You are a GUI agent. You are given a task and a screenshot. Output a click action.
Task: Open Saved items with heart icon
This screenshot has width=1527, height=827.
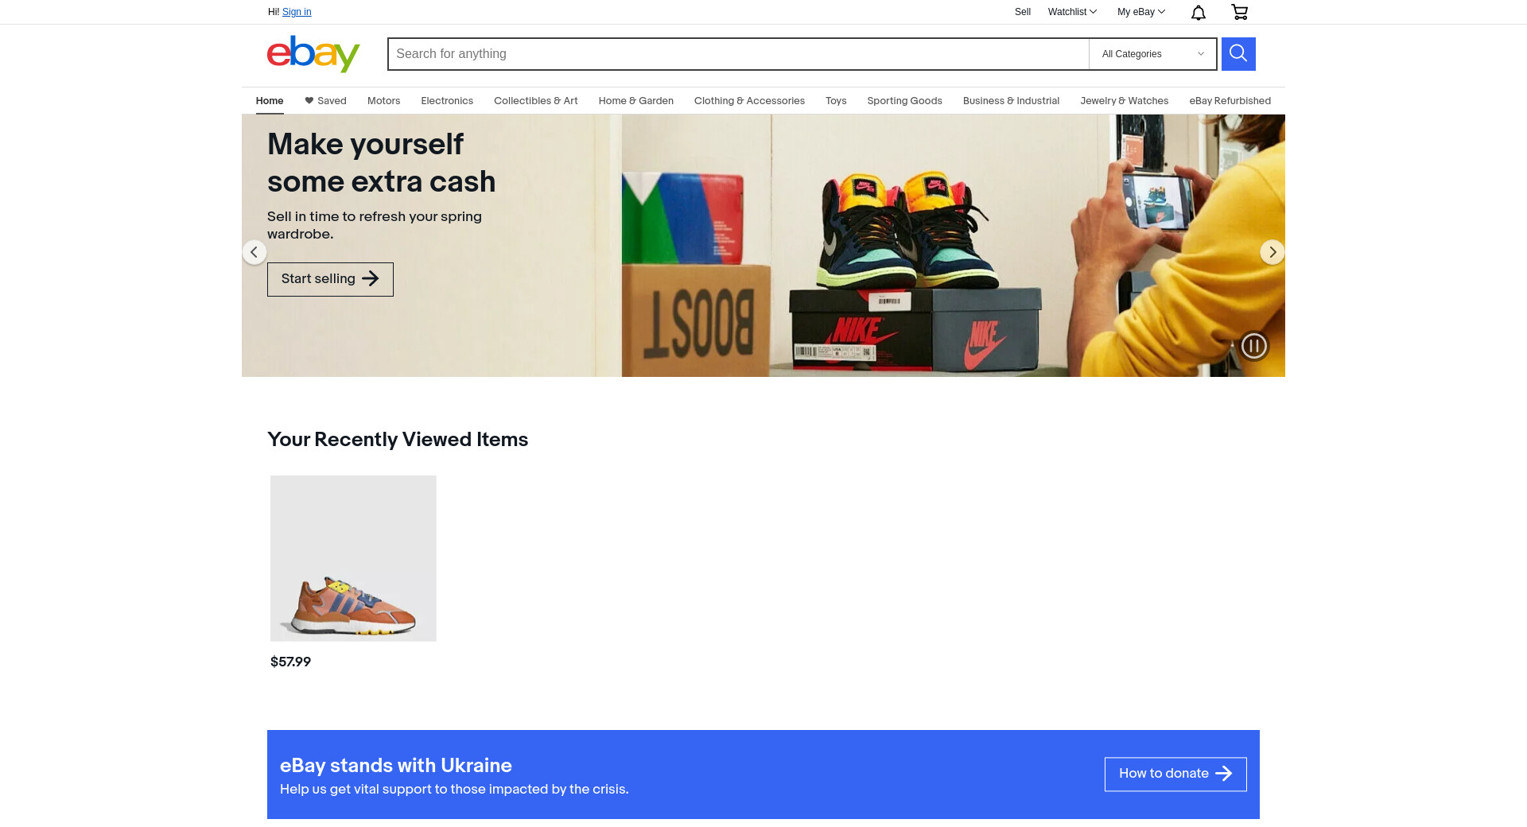[325, 101]
